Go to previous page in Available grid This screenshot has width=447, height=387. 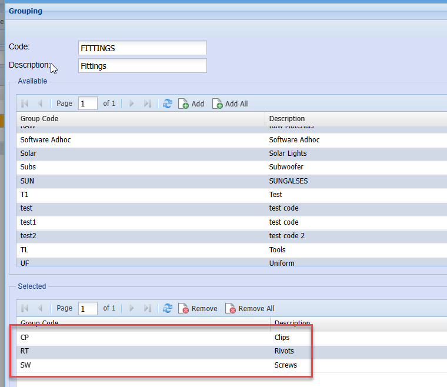40,104
